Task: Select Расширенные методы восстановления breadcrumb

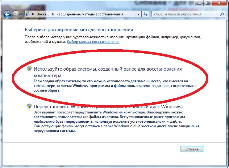Action: [90, 14]
